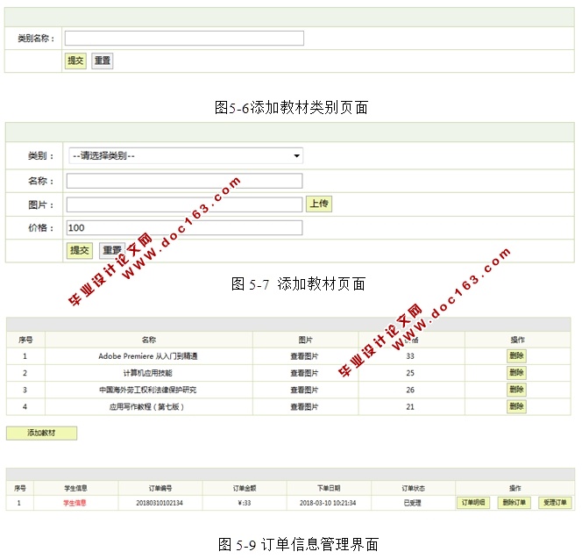Viewport: 582px width, 559px height.
Task: Open the 请选择类别 dropdown
Action: coord(186,155)
